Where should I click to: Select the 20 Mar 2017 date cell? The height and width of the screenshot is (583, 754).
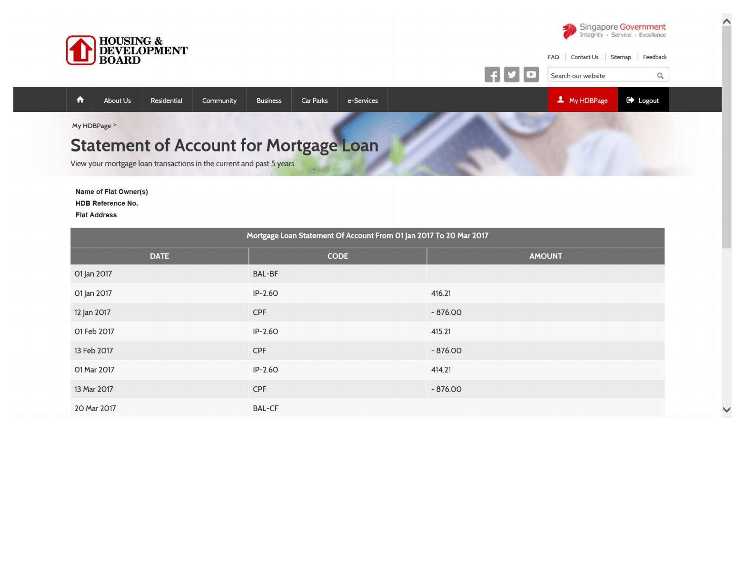point(159,408)
